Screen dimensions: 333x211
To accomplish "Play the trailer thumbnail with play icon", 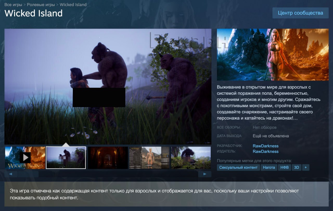I will [x=25, y=158].
